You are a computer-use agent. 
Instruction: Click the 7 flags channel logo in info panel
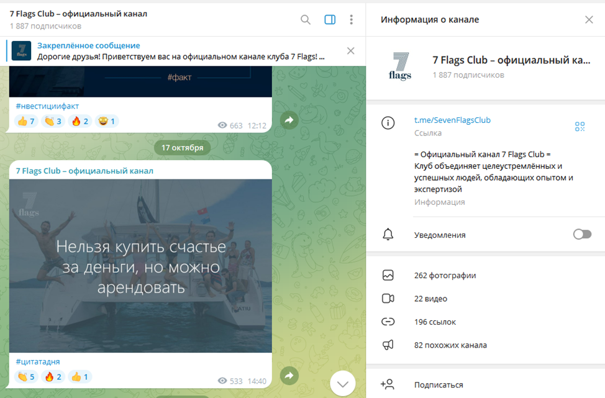click(400, 66)
